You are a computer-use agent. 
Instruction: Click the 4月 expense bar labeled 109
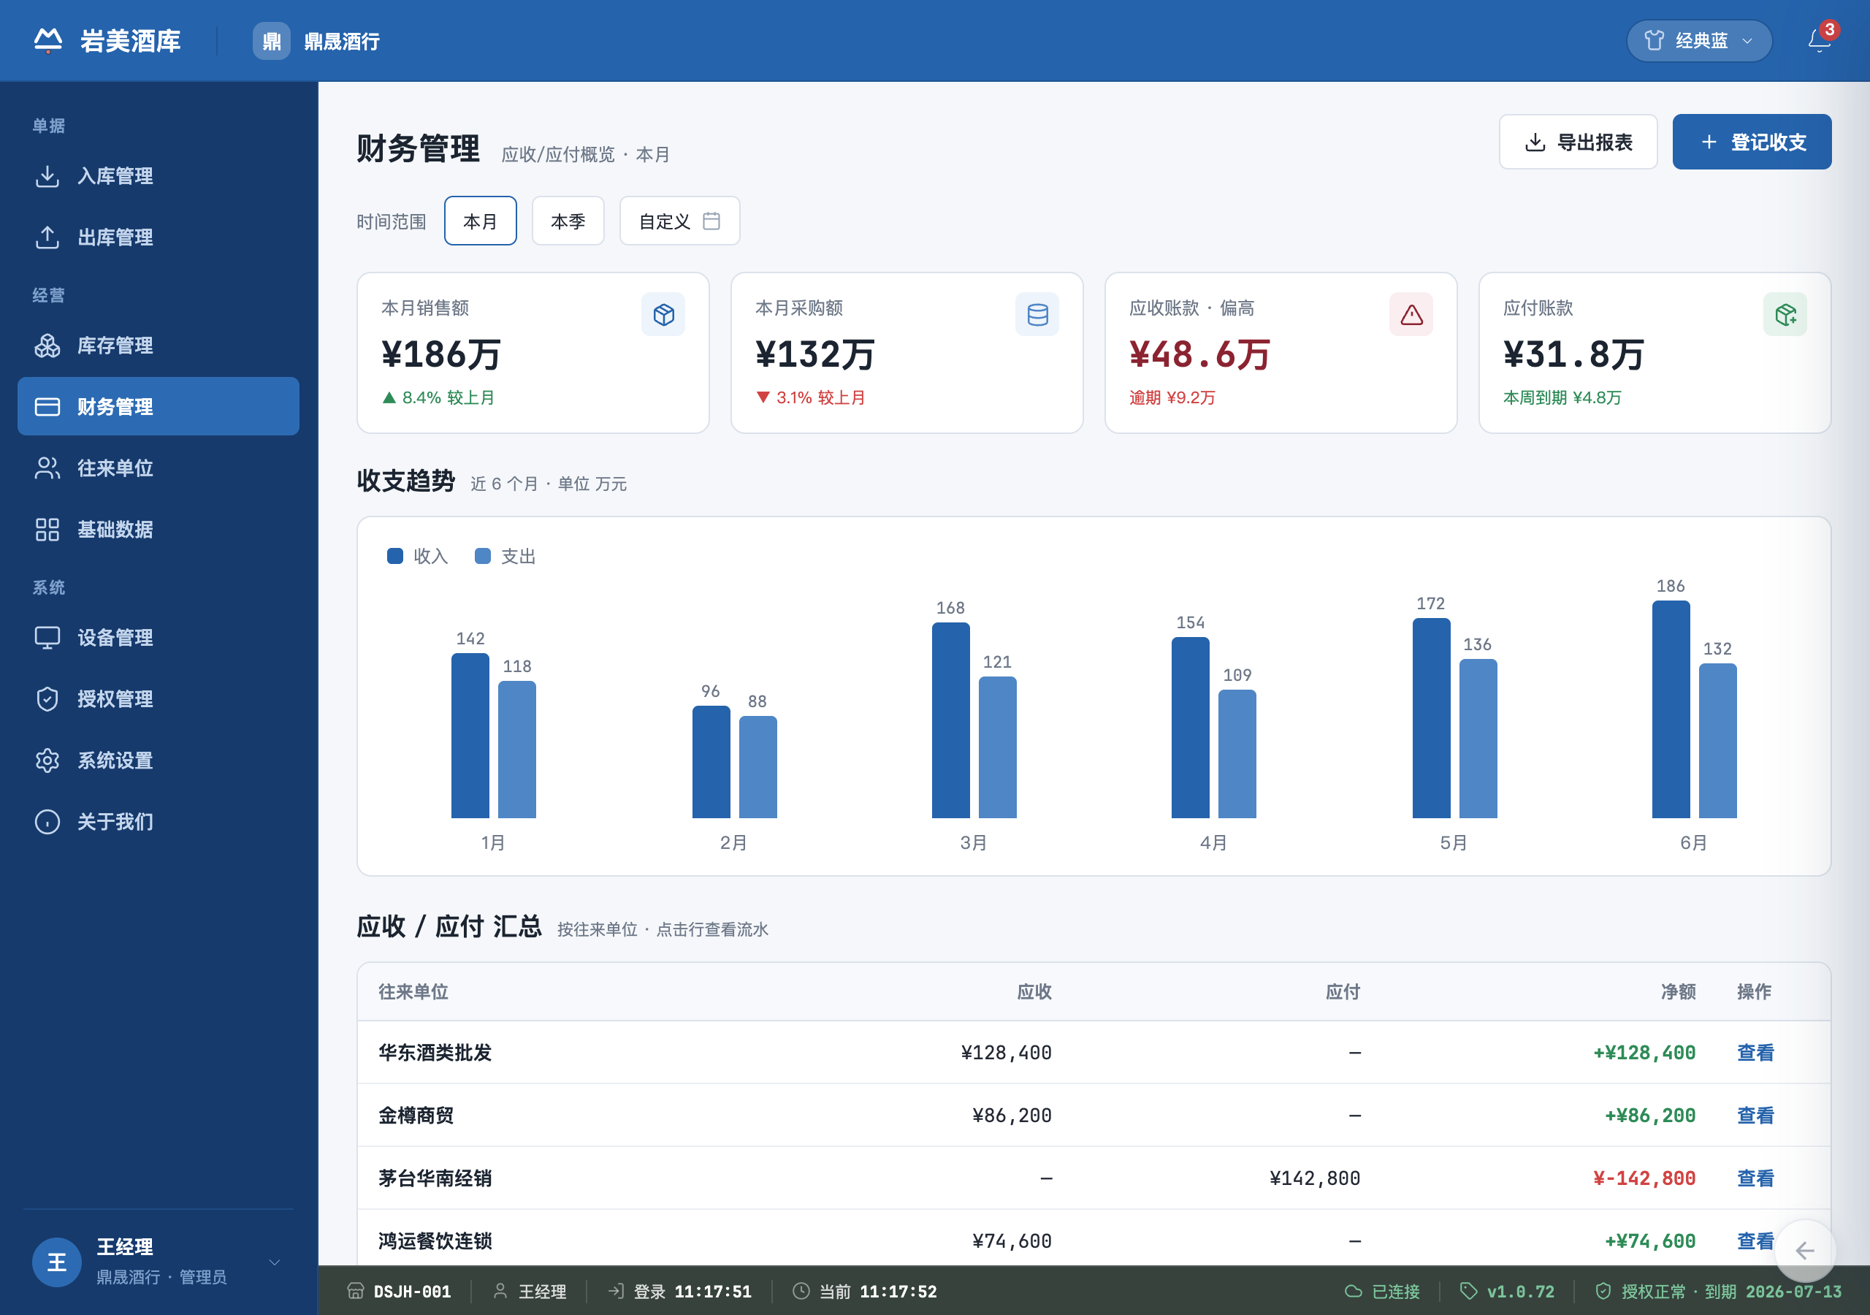(x=1237, y=754)
